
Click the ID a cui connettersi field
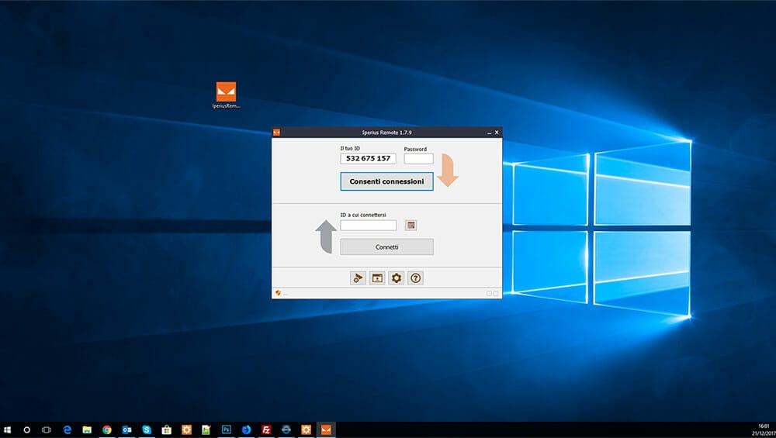coord(368,226)
